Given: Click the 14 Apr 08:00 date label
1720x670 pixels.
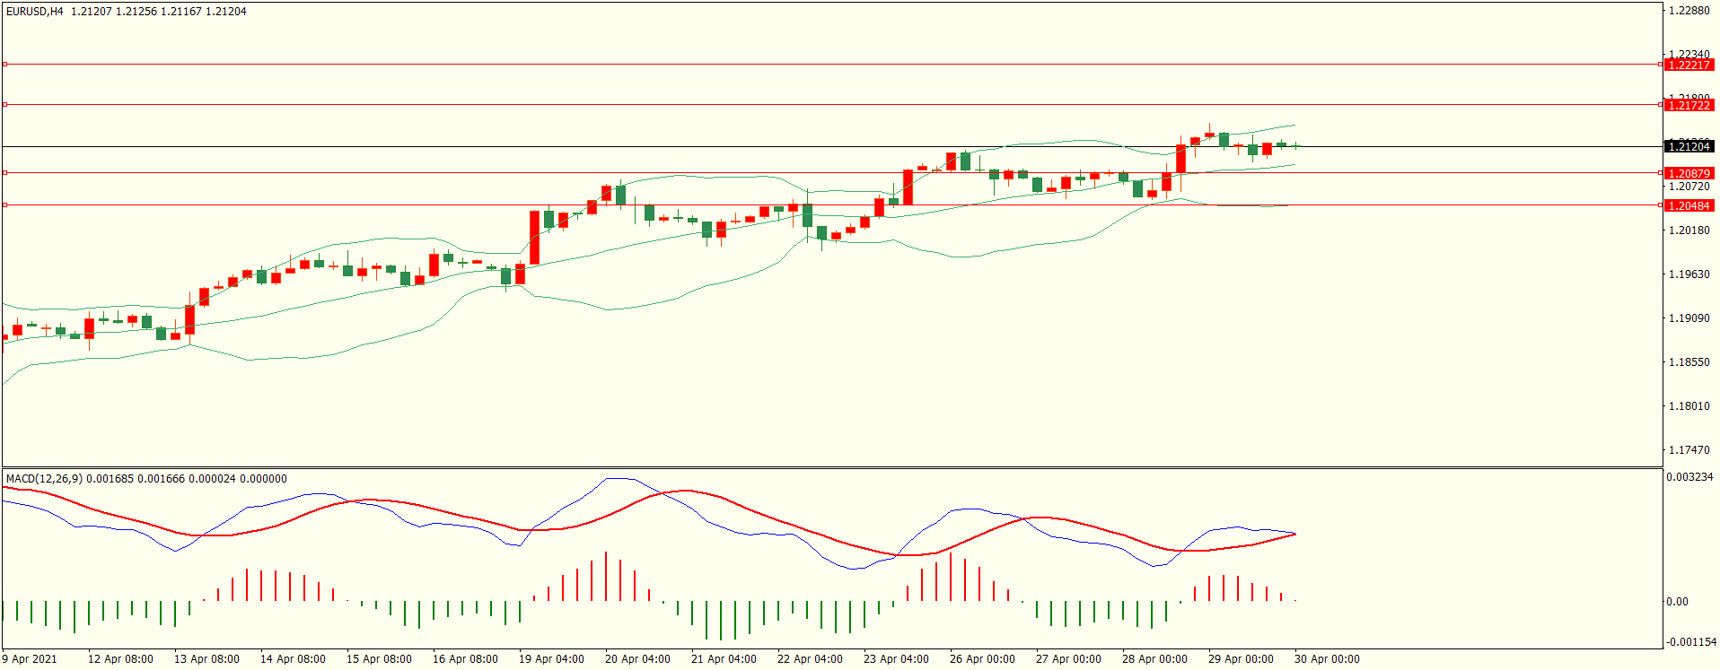Looking at the screenshot, I should coord(293,659).
